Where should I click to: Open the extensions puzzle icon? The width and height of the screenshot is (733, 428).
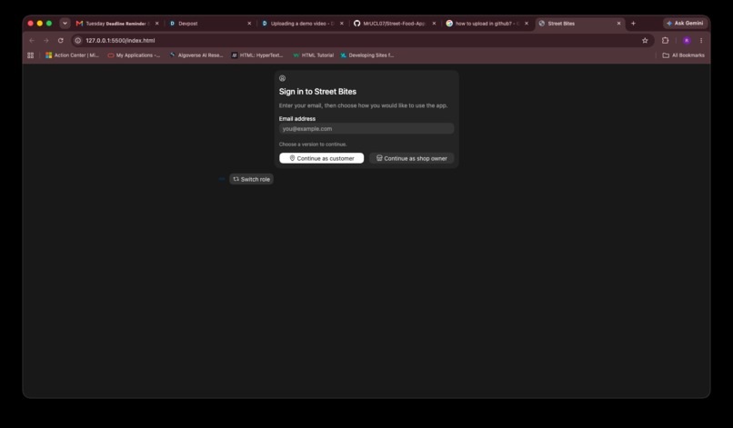coord(665,41)
